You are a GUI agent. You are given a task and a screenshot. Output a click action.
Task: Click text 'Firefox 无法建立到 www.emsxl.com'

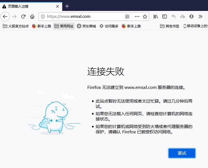pyautogui.click(x=122, y=87)
